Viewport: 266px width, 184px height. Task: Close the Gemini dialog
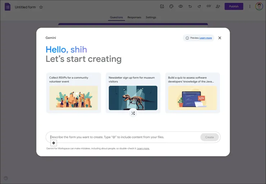pyautogui.click(x=220, y=38)
